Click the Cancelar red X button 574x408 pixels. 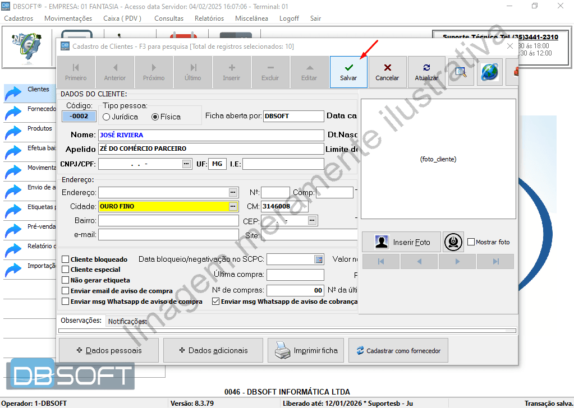click(387, 72)
